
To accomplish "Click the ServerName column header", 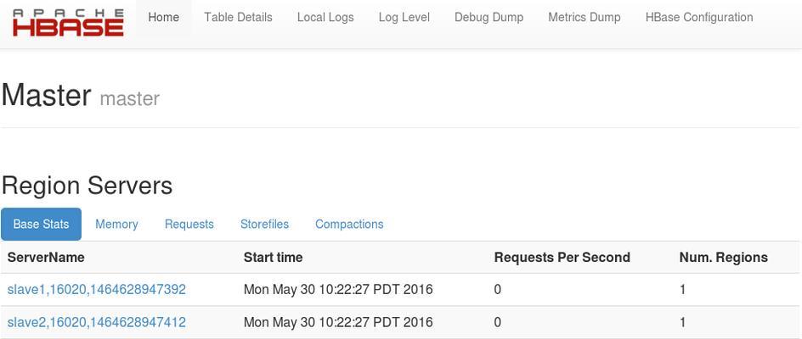I will point(46,258).
